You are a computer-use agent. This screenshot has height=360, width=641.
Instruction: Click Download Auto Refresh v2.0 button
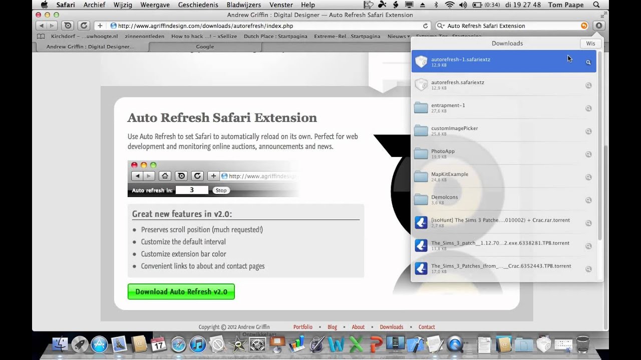point(181,291)
